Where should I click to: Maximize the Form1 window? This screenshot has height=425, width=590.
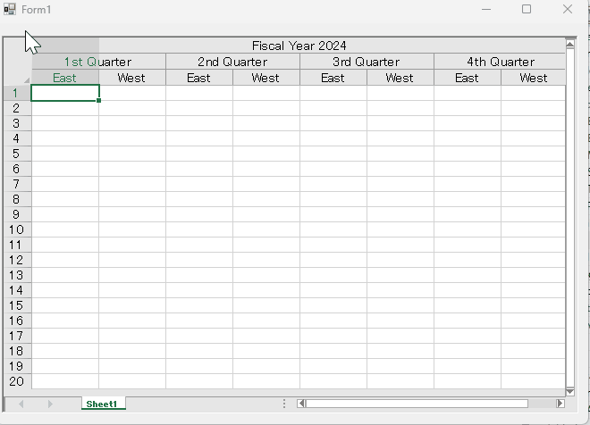(x=527, y=9)
